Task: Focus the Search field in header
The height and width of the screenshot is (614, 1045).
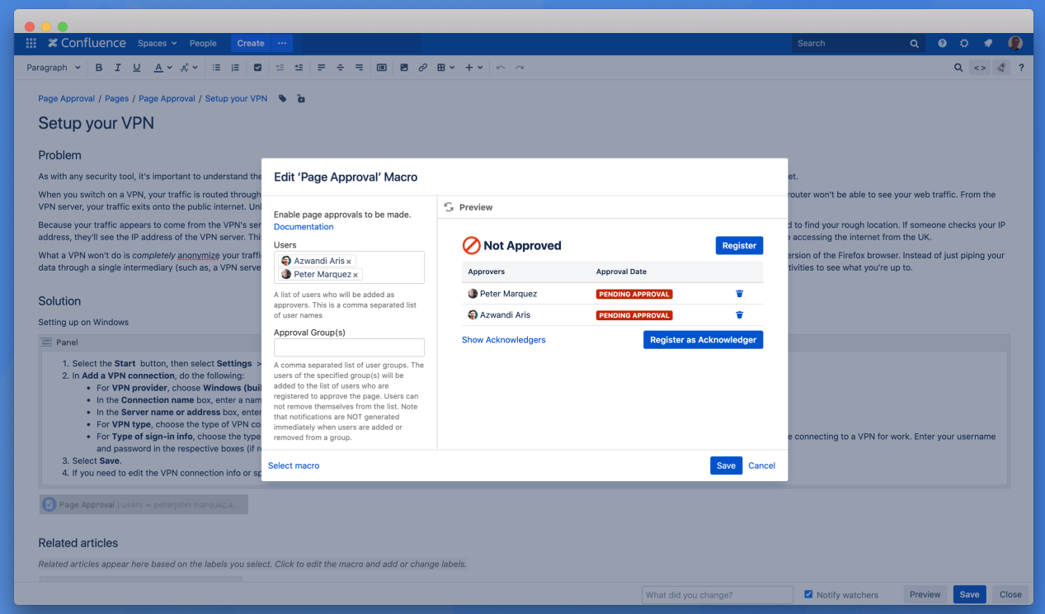Action: [x=858, y=44]
